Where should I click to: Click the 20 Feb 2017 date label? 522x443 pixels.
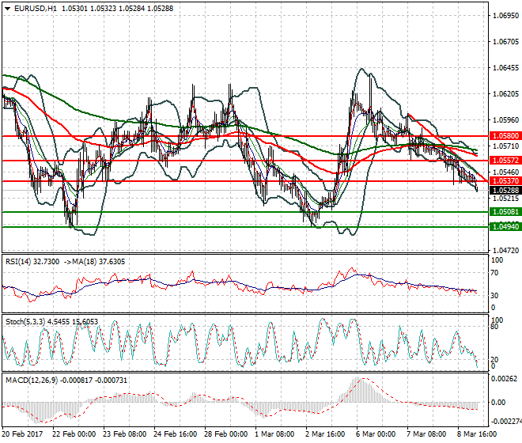click(22, 434)
